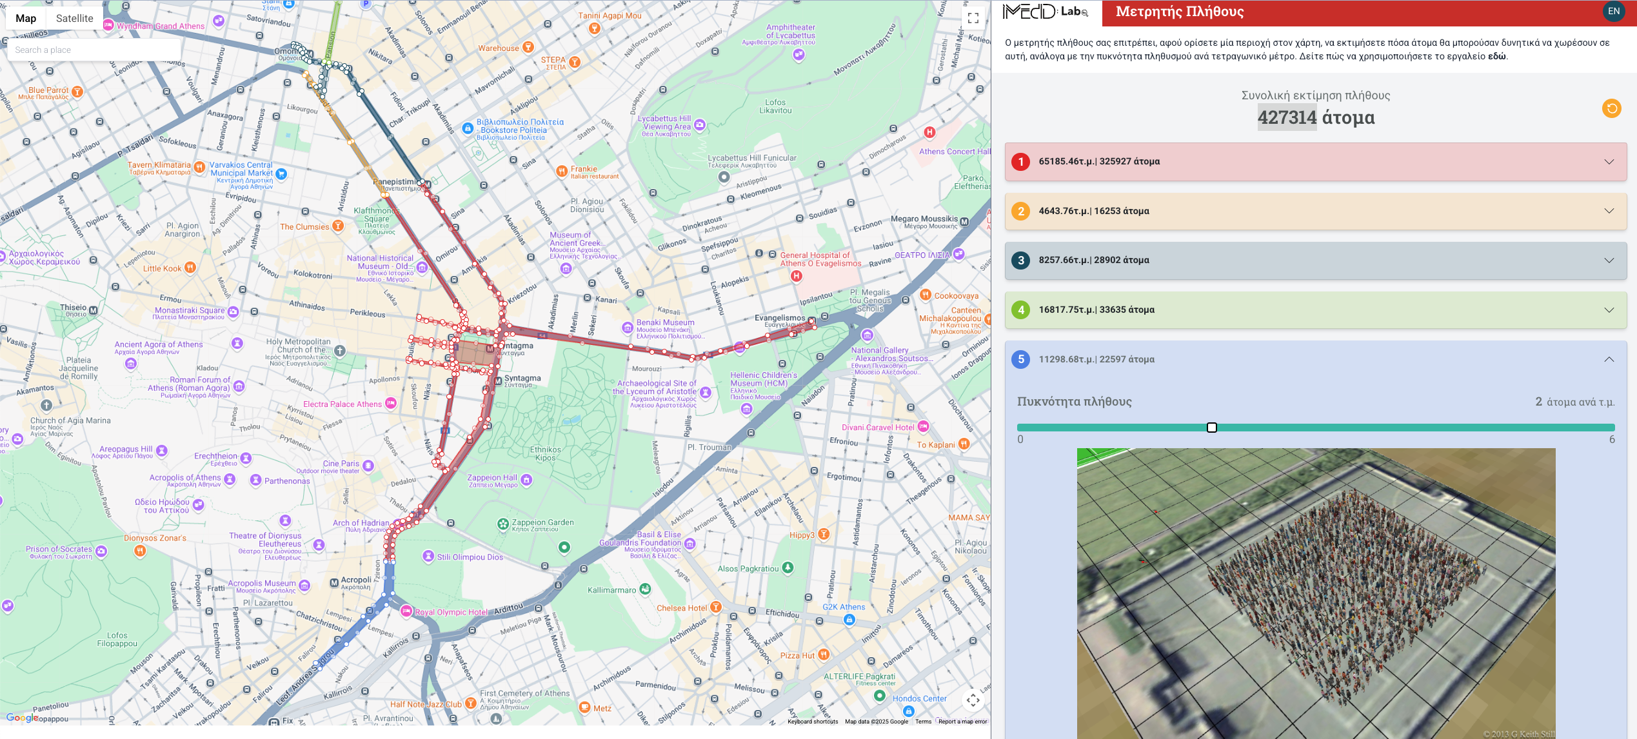The width and height of the screenshot is (1637, 739).
Task: Click the orange reset estimate icon
Action: point(1611,108)
